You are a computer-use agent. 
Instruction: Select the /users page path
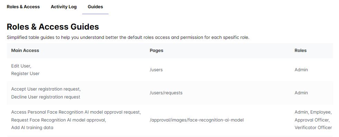156,70
